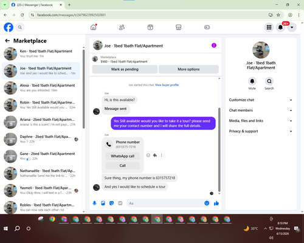Open Yasmeli's 1bed 1bath conversation
Image resolution: width=304 pixels, height=243 pixels.
41,190
